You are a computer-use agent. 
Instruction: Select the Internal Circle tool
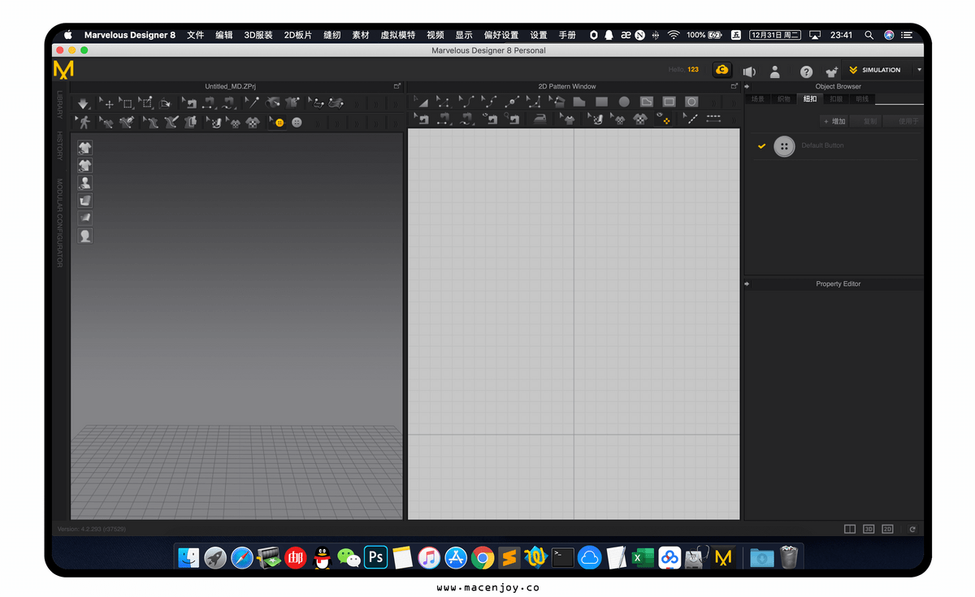click(x=691, y=102)
